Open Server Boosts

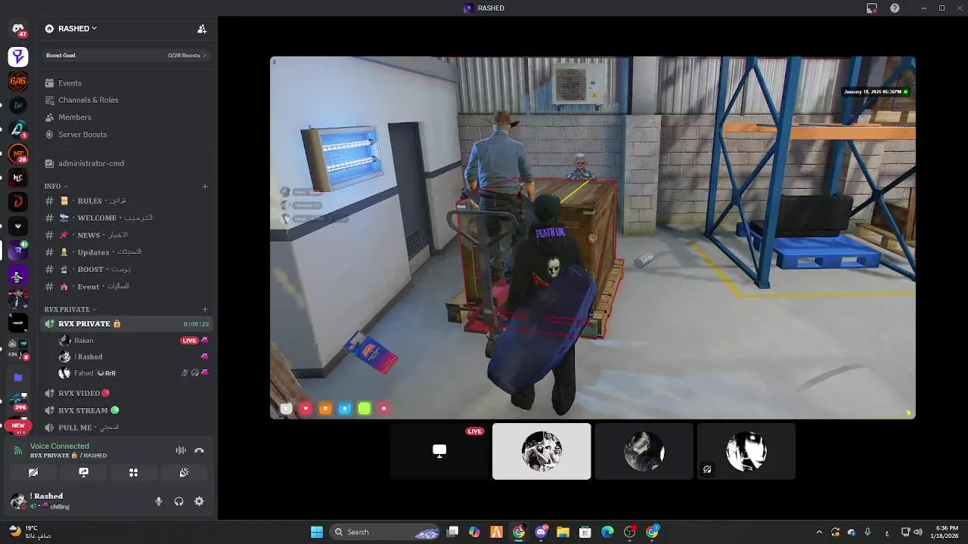click(x=126, y=134)
